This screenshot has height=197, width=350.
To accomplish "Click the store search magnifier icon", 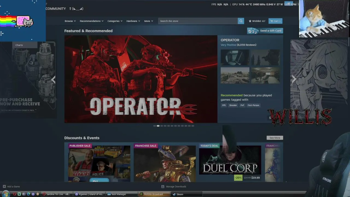I will (241, 21).
